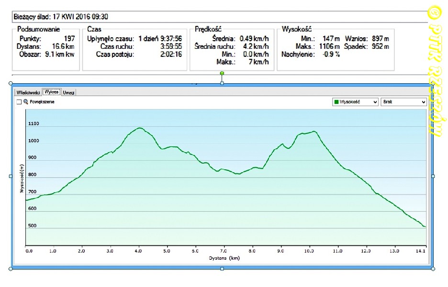The height and width of the screenshot is (287, 448).
Task: Click the green swatch in the Wysokość dropdown
Action: point(336,102)
